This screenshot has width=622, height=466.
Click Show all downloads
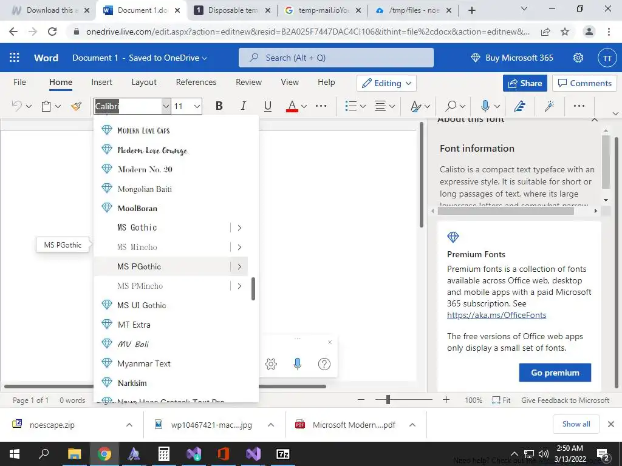click(x=576, y=424)
